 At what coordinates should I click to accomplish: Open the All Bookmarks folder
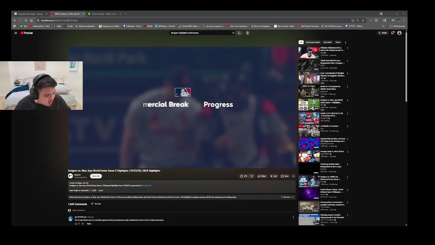tap(398, 26)
